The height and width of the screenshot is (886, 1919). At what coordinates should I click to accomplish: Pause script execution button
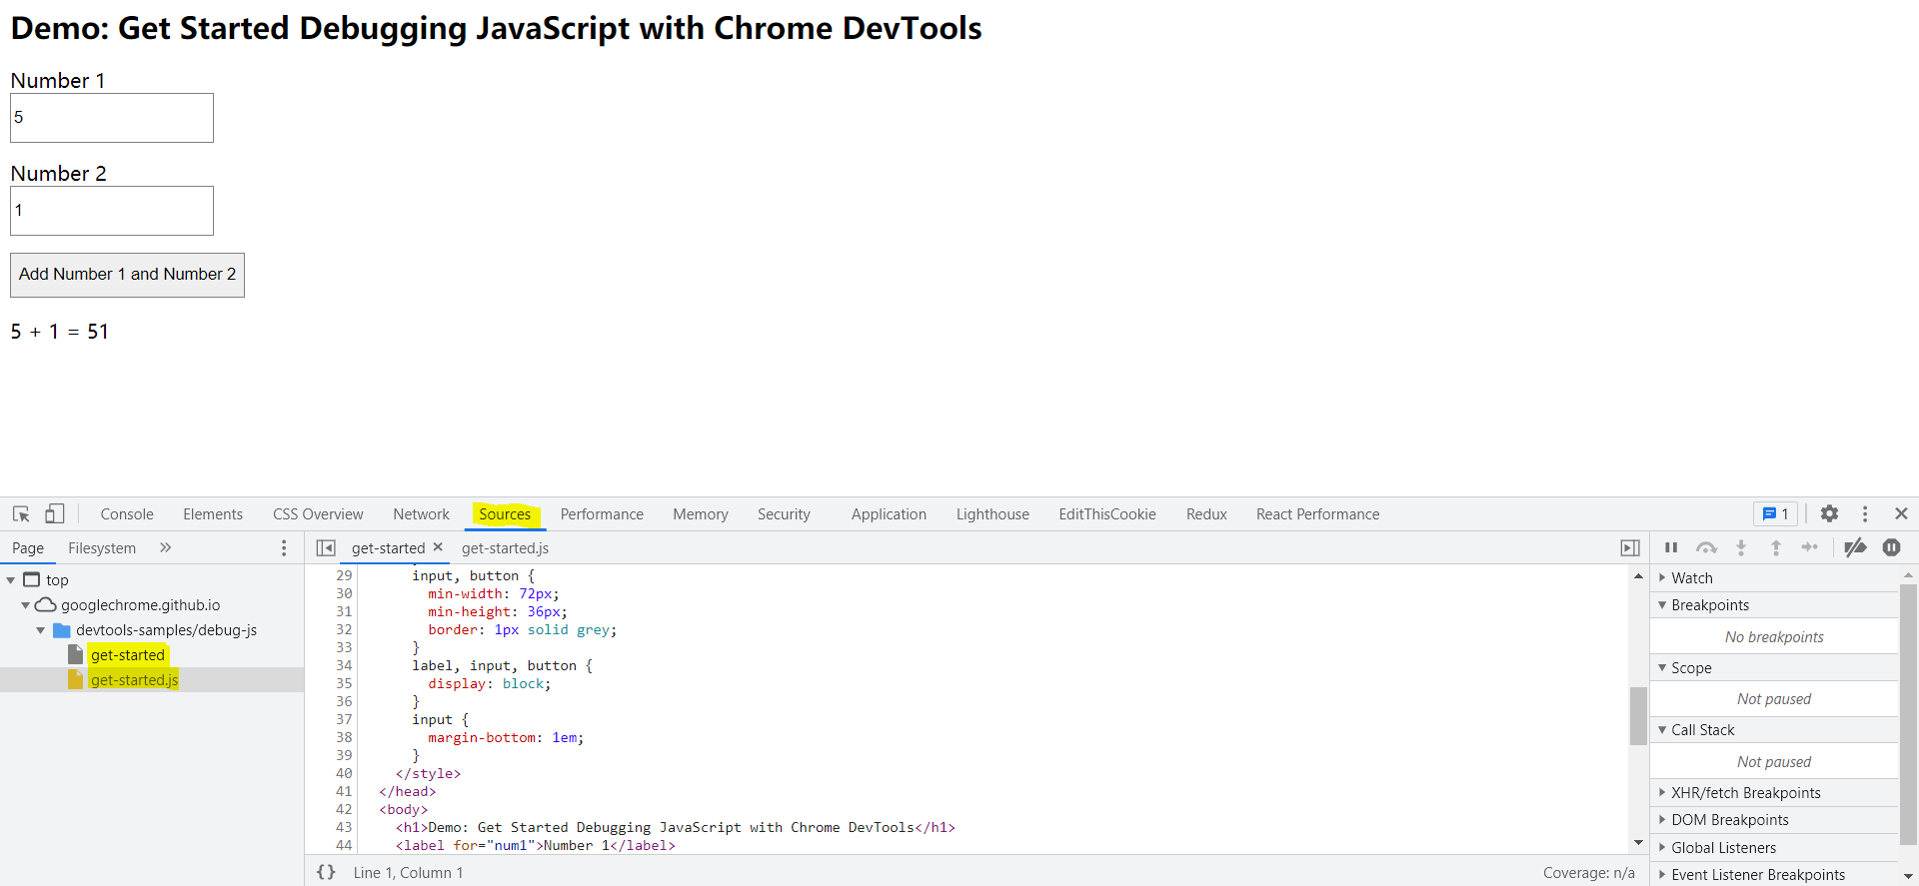[x=1671, y=547]
